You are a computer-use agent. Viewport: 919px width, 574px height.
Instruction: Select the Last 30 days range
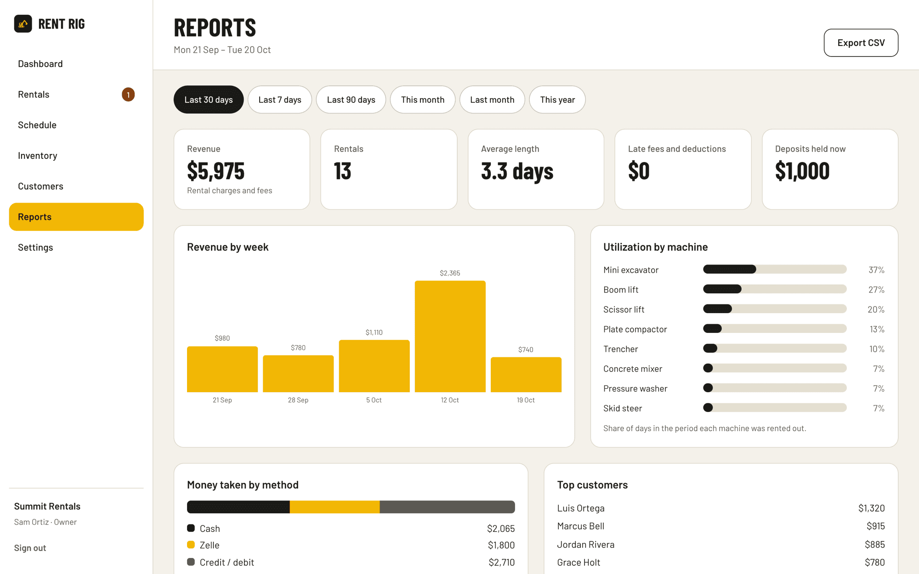point(209,100)
